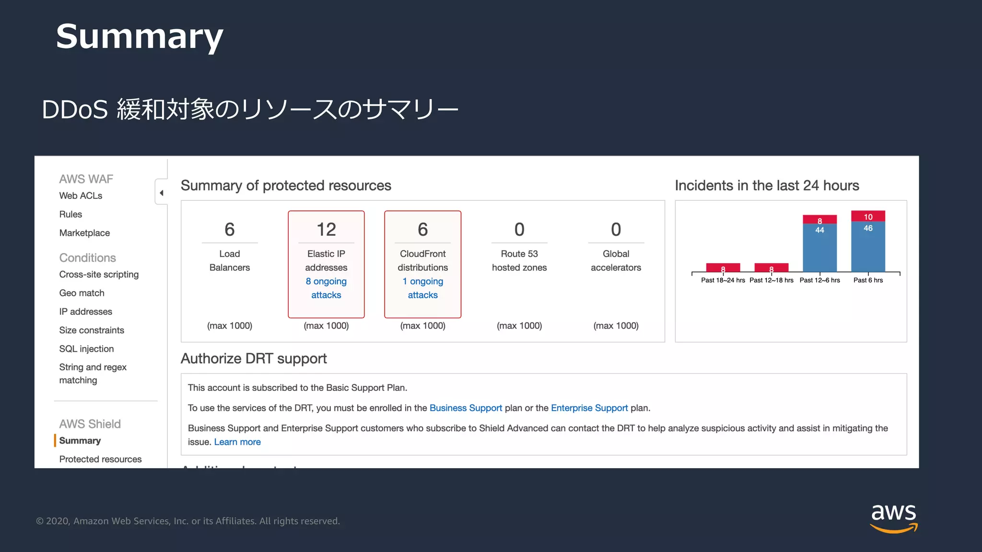Screen dimensions: 982x552
Task: Open the Enterprise Support plan link
Action: [589, 408]
